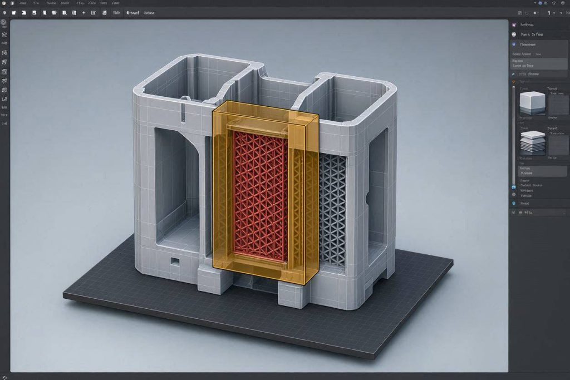Viewport: 570px width, 380px height.
Task: Click the round gear-like icon atop the left sidebar
Action: click(4, 22)
